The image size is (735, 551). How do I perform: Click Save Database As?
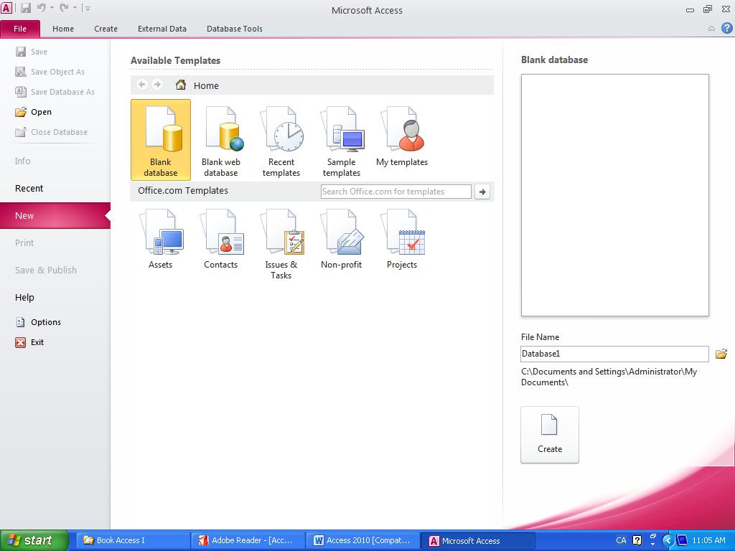click(55, 92)
